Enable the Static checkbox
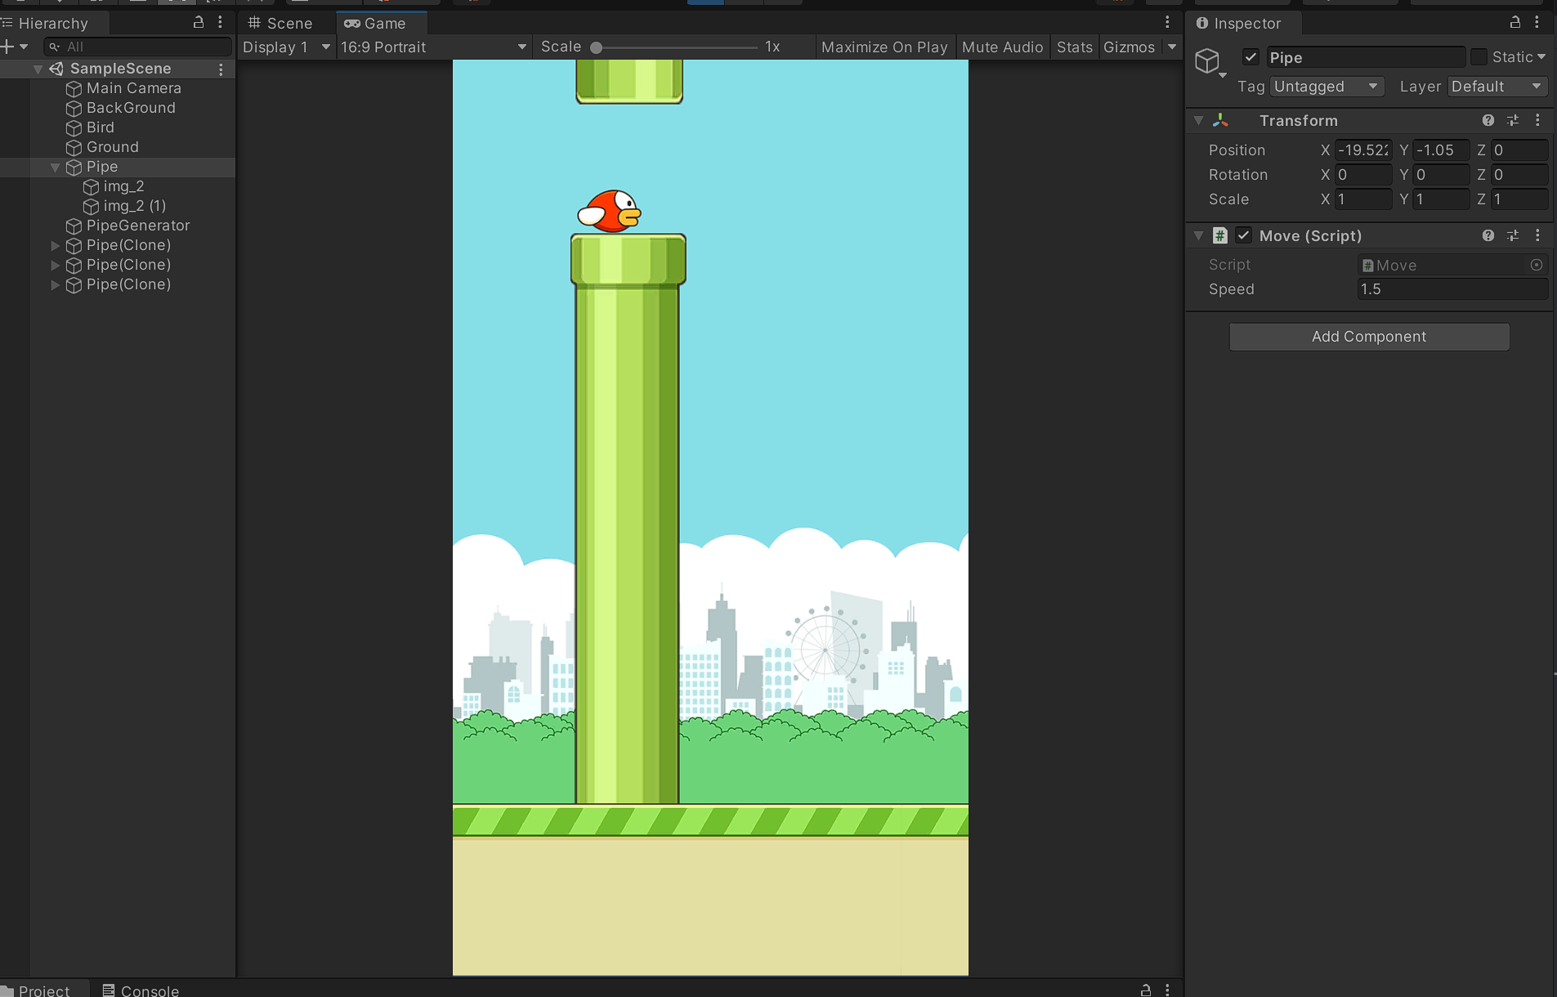Screen dimensions: 1557x997 (x=1479, y=57)
